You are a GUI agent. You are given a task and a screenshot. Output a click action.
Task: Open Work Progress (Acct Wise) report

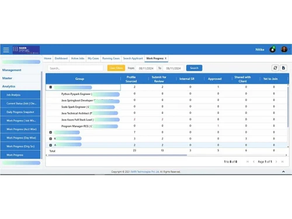pos(20,129)
